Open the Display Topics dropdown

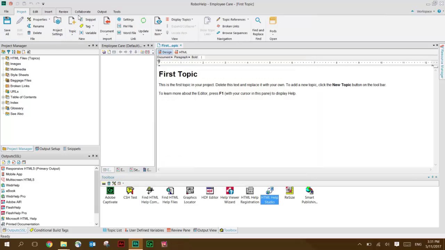pos(179,19)
